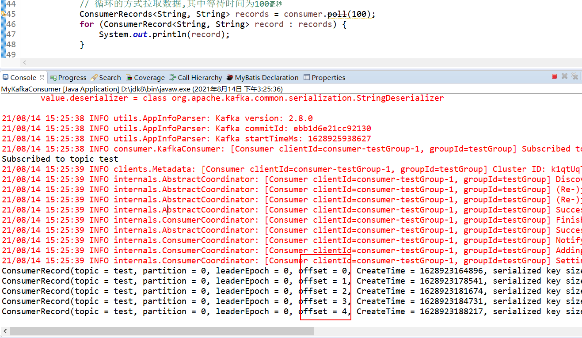Select the ConsumerRecord line with offset = 0
The height and width of the screenshot is (338, 582).
pyautogui.click(x=177, y=270)
